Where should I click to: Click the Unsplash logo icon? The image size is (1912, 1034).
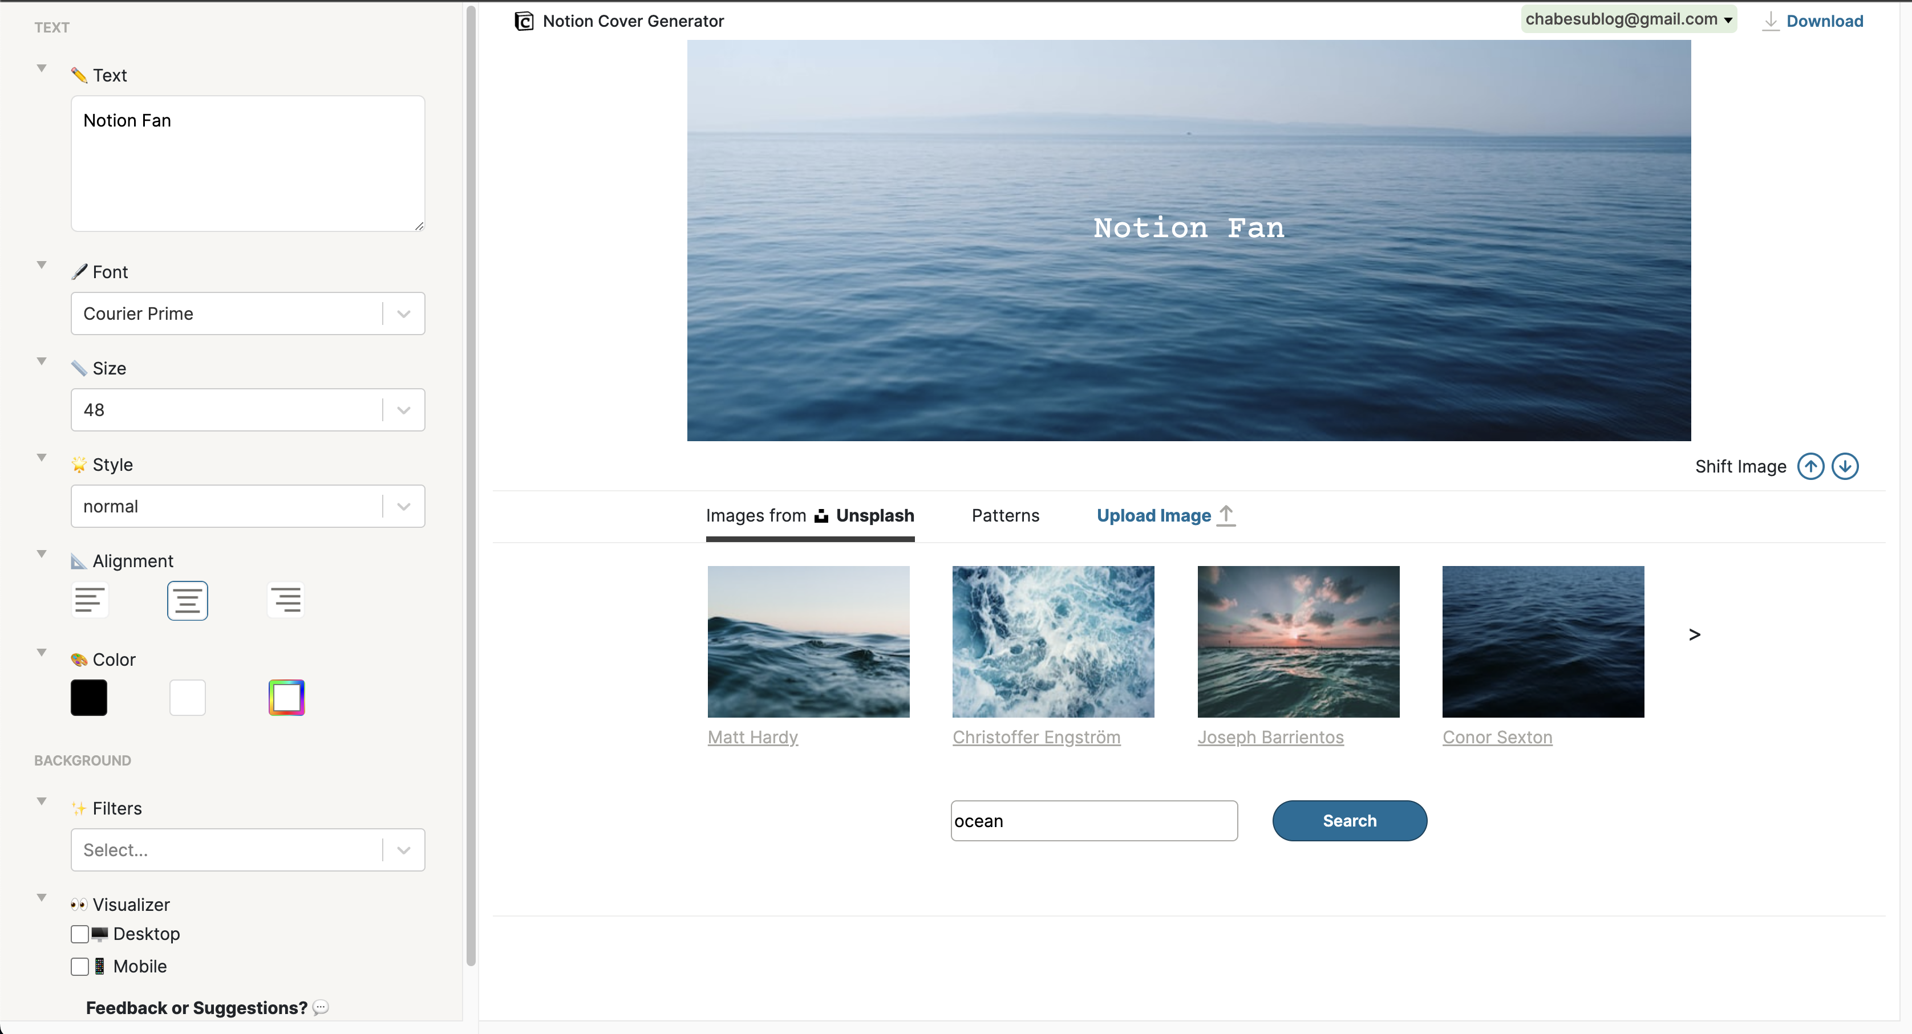pyautogui.click(x=821, y=515)
